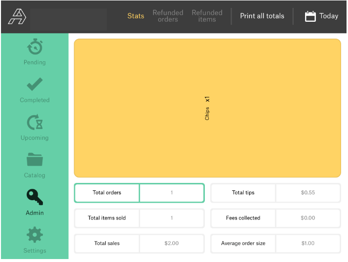The height and width of the screenshot is (262, 348).
Task: Switch to the Stats tab
Action: pyautogui.click(x=136, y=16)
